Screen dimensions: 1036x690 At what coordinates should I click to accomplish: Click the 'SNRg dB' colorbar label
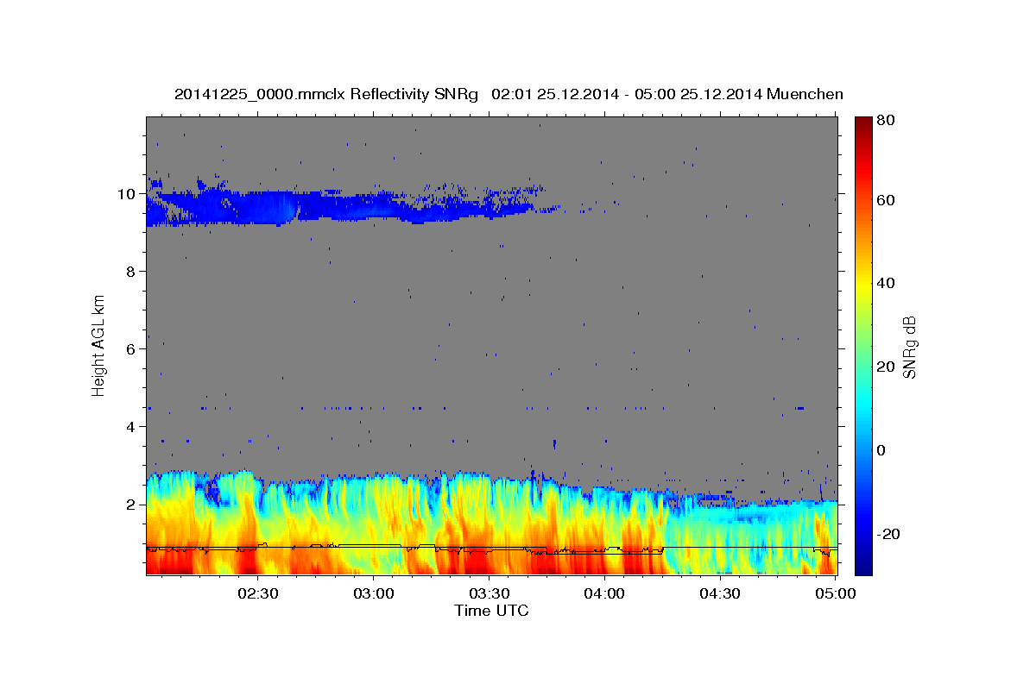click(x=909, y=347)
